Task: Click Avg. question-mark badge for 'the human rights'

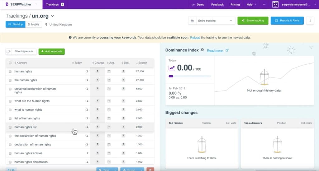Action: click(x=109, y=80)
